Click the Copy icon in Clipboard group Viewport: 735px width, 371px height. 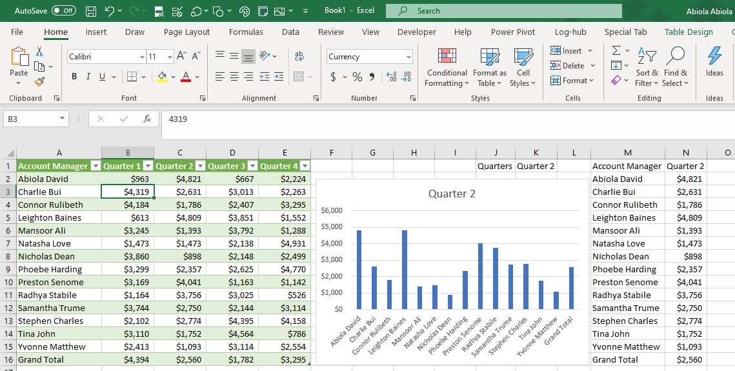(x=39, y=66)
